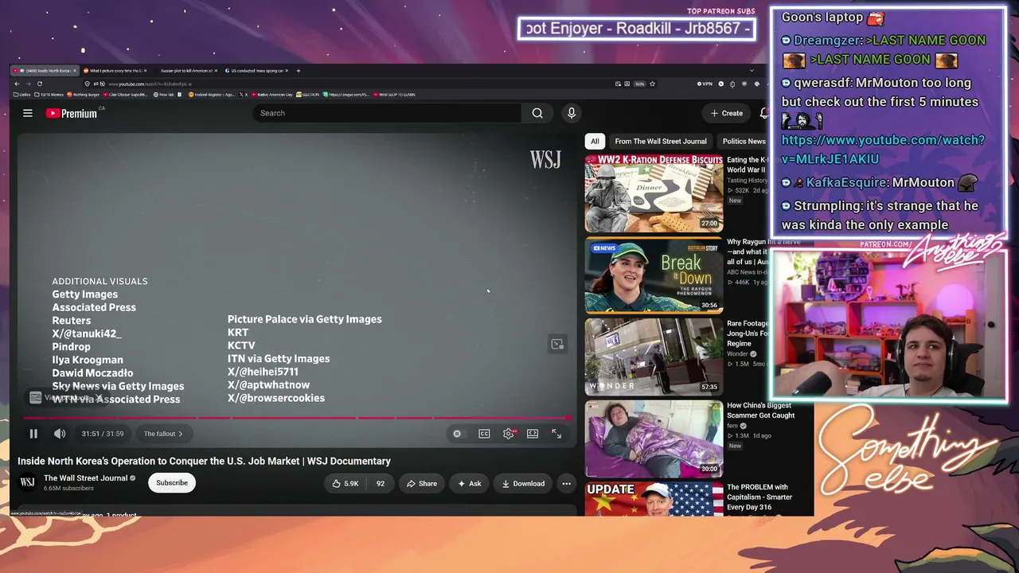The image size is (1019, 573).
Task: Pause the video with the pause button
Action: click(x=33, y=434)
